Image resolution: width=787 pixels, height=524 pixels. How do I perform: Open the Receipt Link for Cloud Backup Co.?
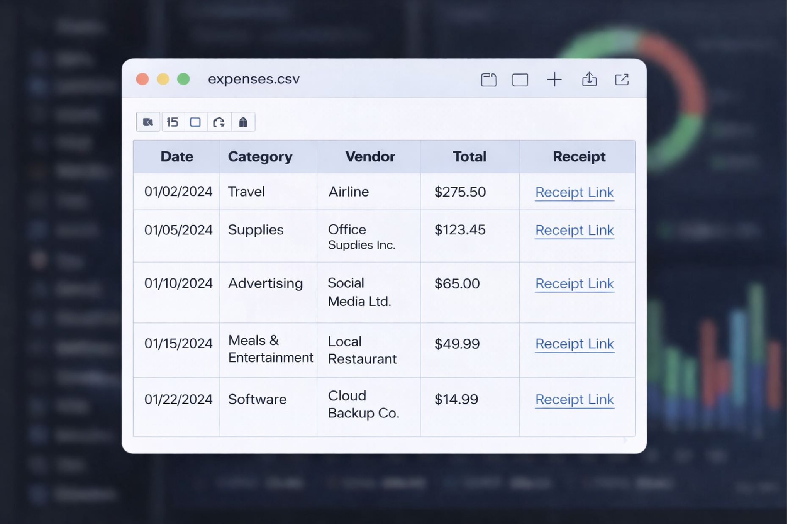coord(574,399)
